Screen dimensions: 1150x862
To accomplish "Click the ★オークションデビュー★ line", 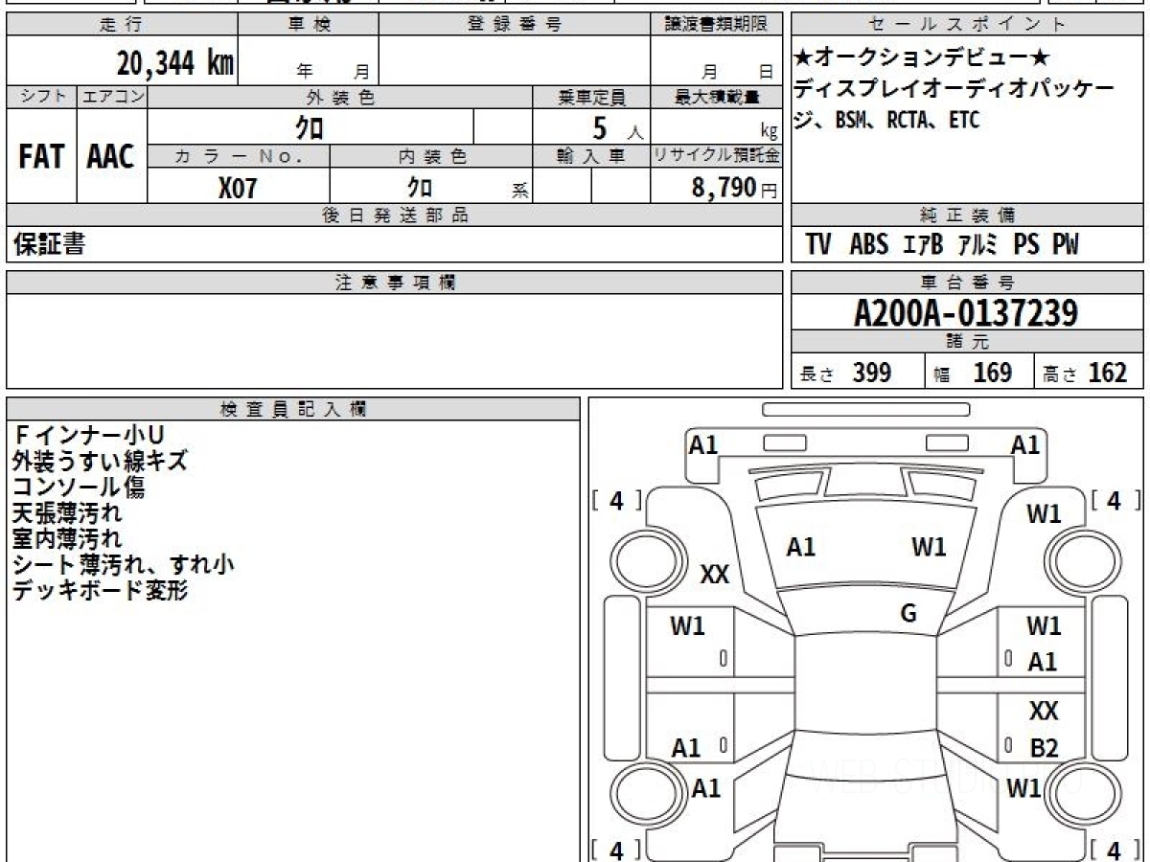I will pos(924,57).
